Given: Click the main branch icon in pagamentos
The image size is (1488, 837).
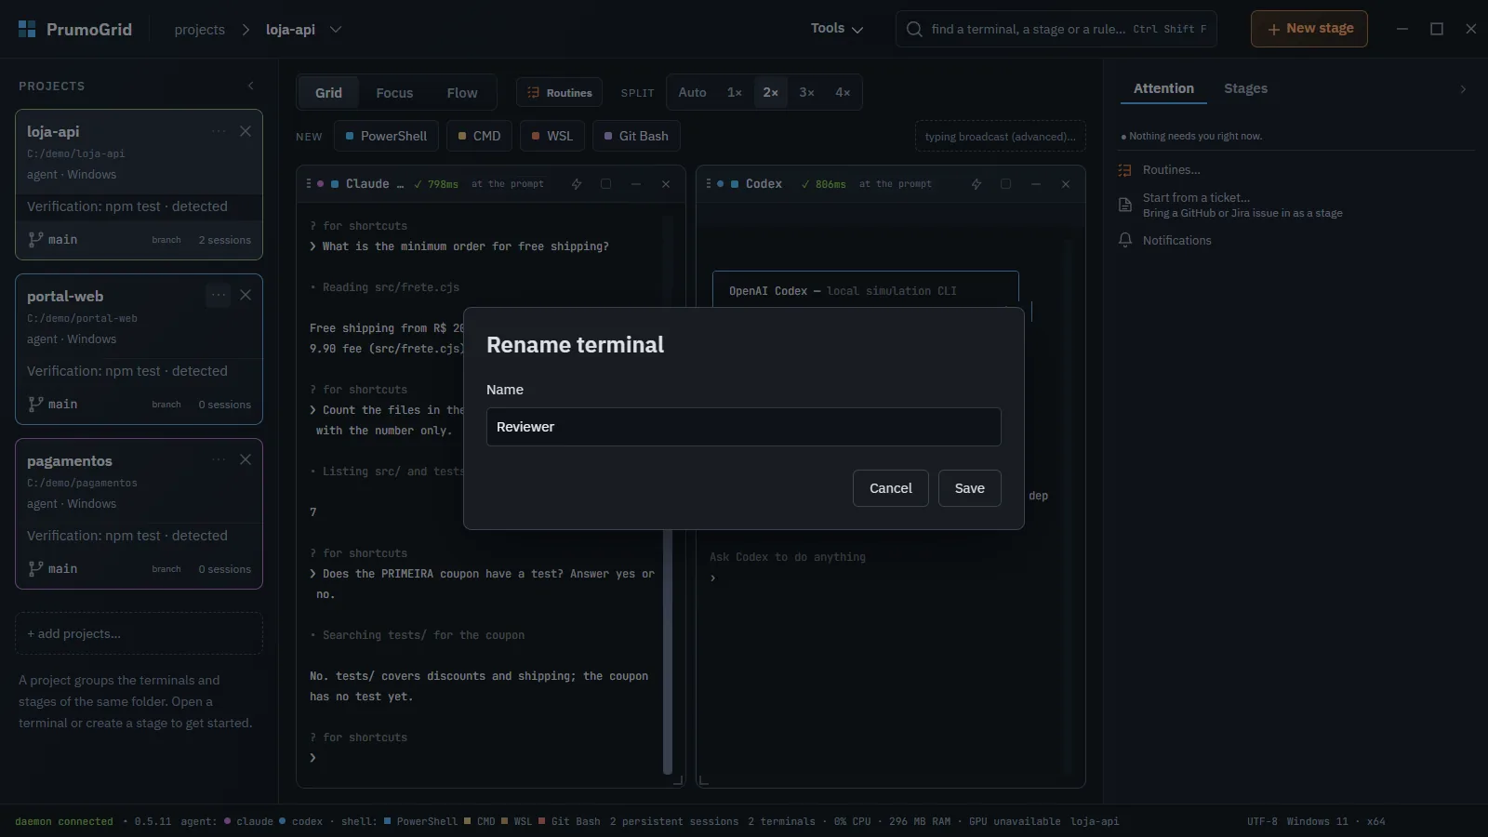Looking at the screenshot, I should (x=35, y=568).
